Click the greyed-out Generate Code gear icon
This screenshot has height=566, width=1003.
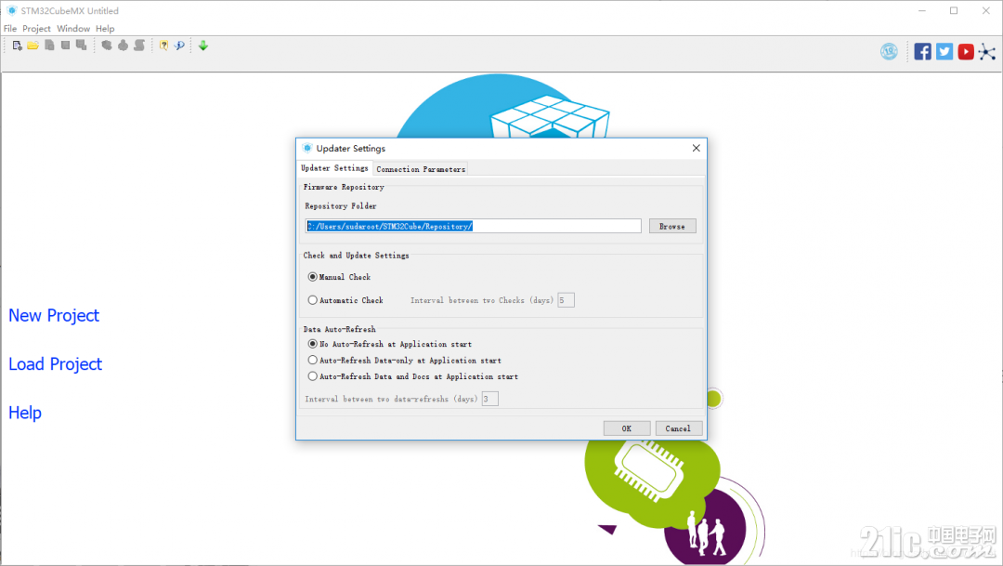tap(123, 46)
